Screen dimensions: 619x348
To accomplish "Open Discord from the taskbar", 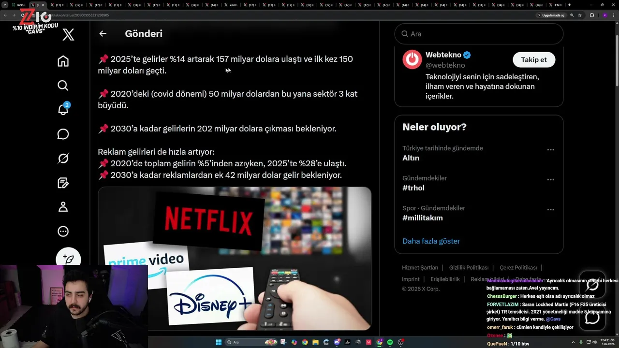I will coord(337,342).
